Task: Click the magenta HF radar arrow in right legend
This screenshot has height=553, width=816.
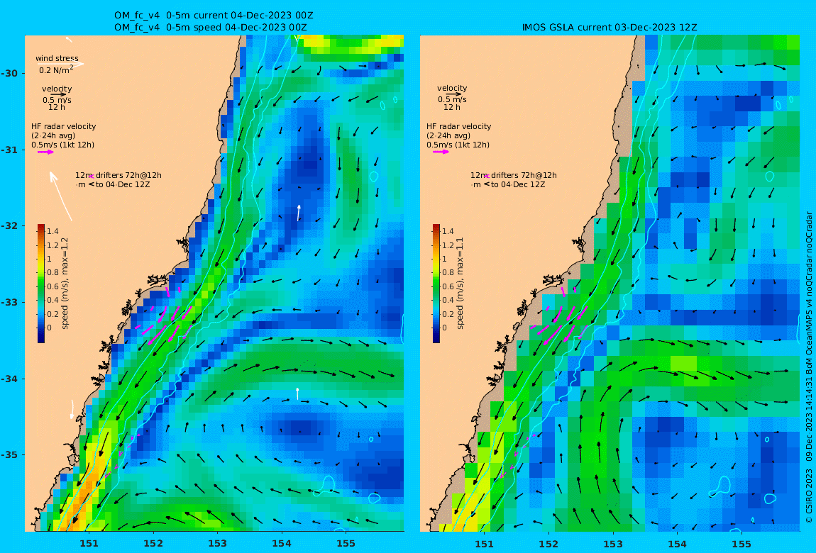Action: pos(441,152)
